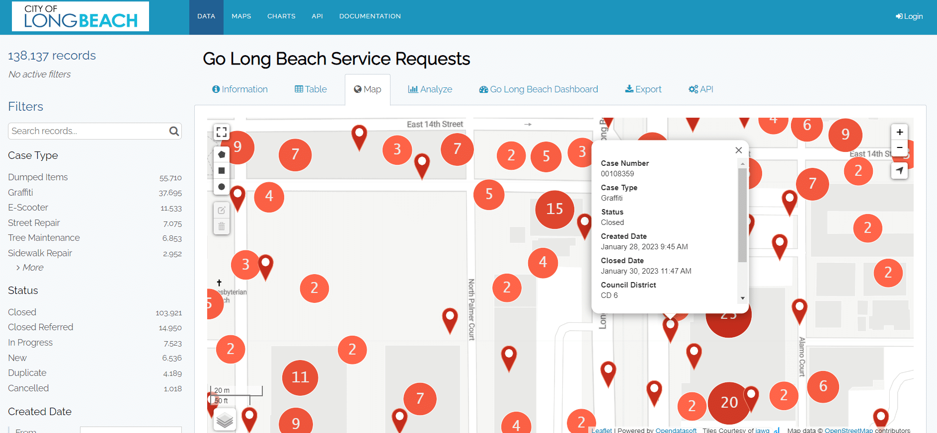Select the draw rectangle tool

click(x=222, y=171)
